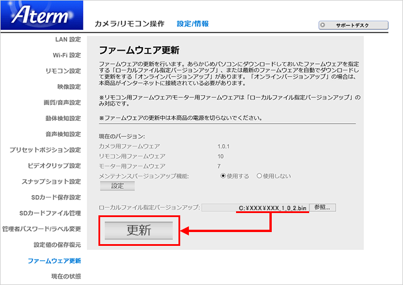Image resolution: width=403 pixels, height=285 pixels.
Task: Select 使用しない radio button
Action: click(260, 176)
